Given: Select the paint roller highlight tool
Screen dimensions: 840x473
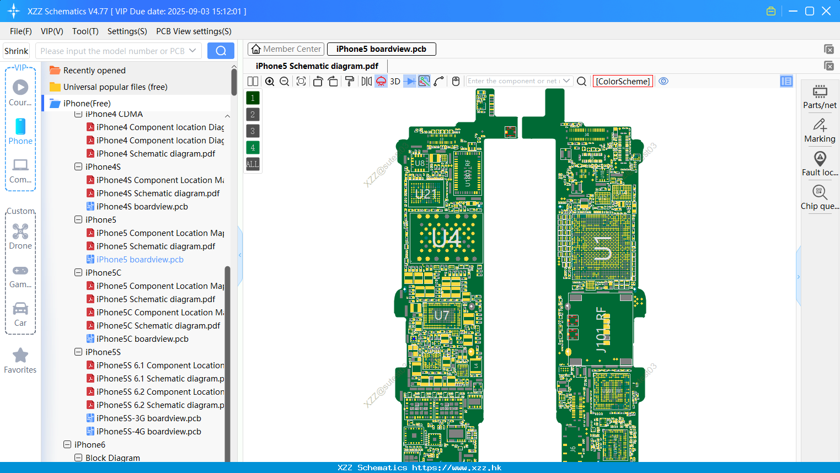Looking at the screenshot, I should point(350,81).
